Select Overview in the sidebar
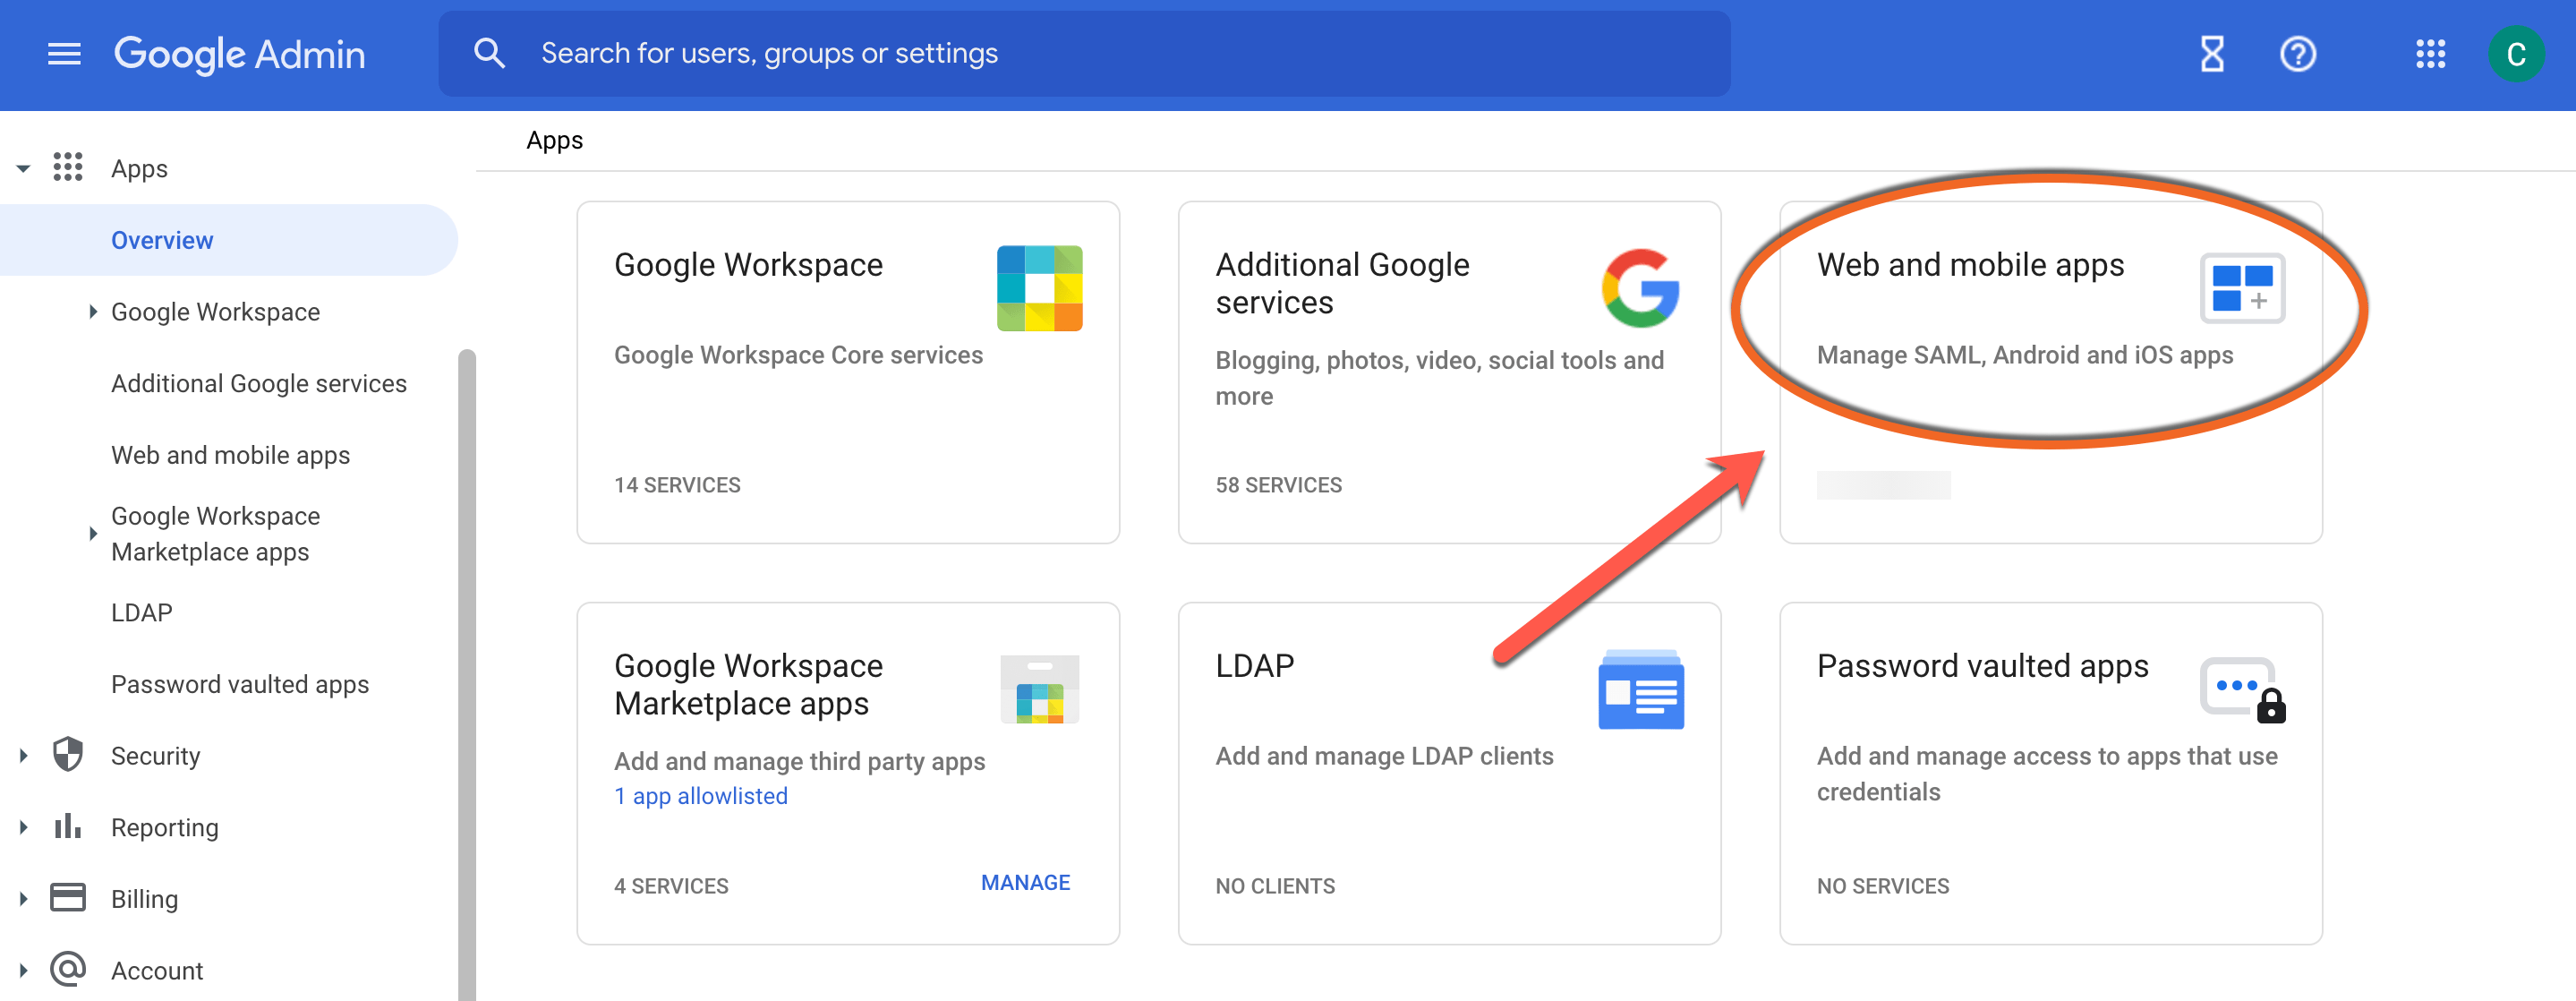 click(161, 239)
